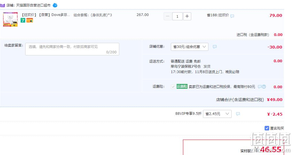This screenshot has width=293, height=155.
Task: Click the item subtotal 79.00
Action: (x=276, y=15)
